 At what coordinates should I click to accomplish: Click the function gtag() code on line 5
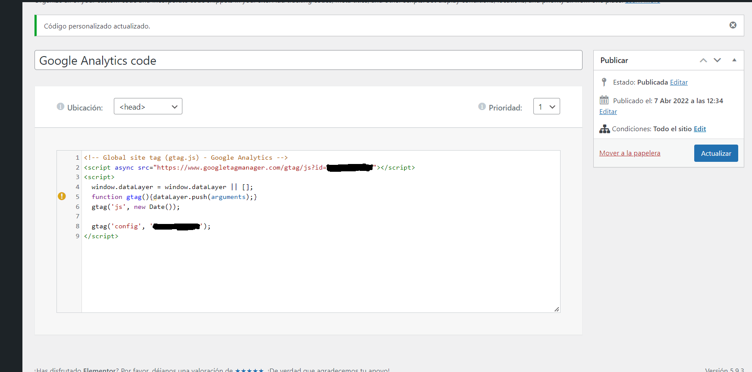[174, 197]
